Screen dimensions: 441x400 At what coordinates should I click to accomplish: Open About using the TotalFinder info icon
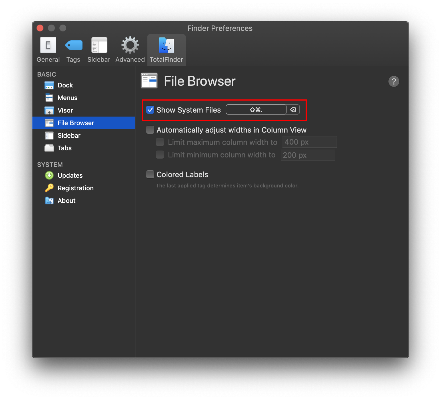[49, 200]
